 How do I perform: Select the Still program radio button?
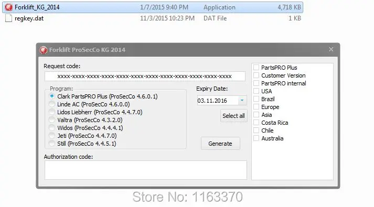pos(52,144)
